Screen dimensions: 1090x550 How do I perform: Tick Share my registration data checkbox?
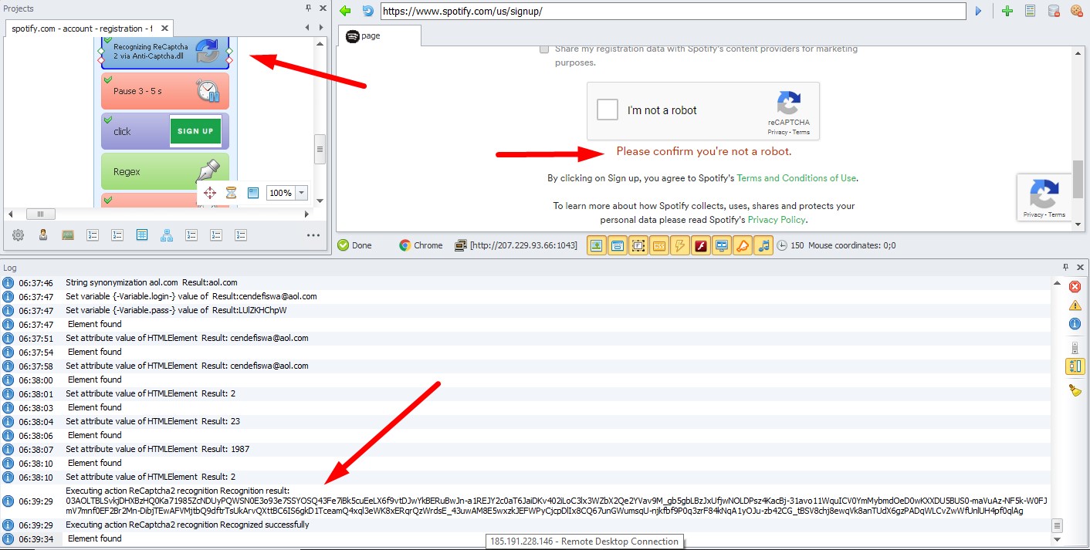click(544, 49)
